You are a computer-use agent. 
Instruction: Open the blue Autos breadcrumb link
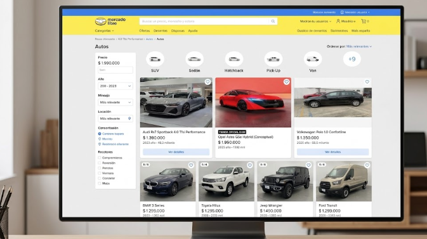(149, 39)
